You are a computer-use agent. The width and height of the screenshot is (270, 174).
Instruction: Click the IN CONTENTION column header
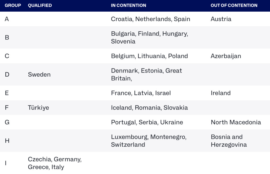pyautogui.click(x=129, y=5)
